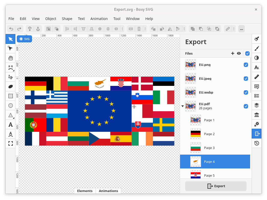Uncheck the EU.png export checkbox

coord(246,65)
